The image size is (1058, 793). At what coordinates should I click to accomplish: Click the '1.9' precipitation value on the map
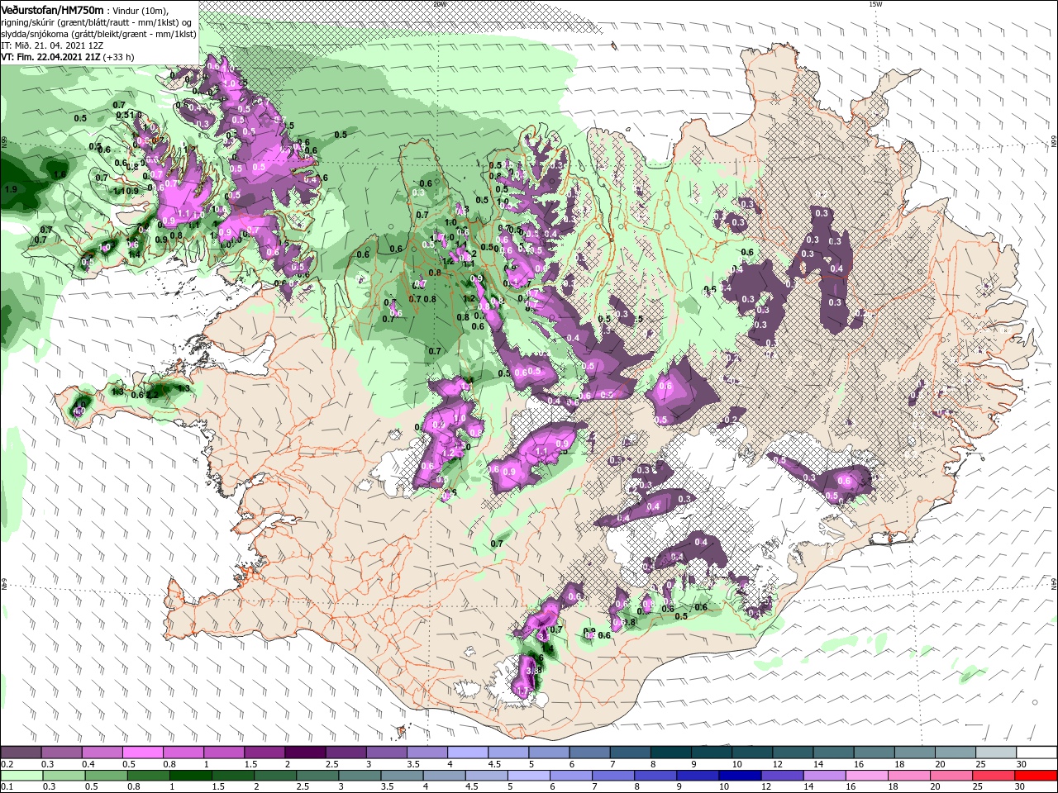coord(10,189)
